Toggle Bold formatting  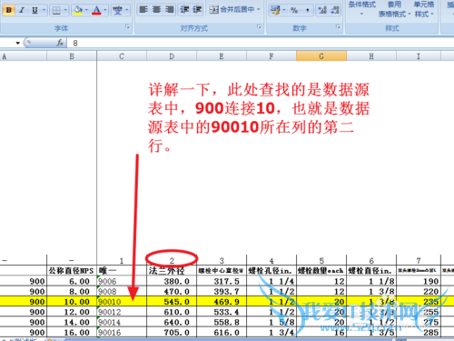point(9,10)
